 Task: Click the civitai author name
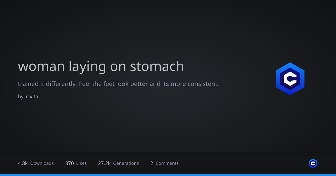(33, 97)
